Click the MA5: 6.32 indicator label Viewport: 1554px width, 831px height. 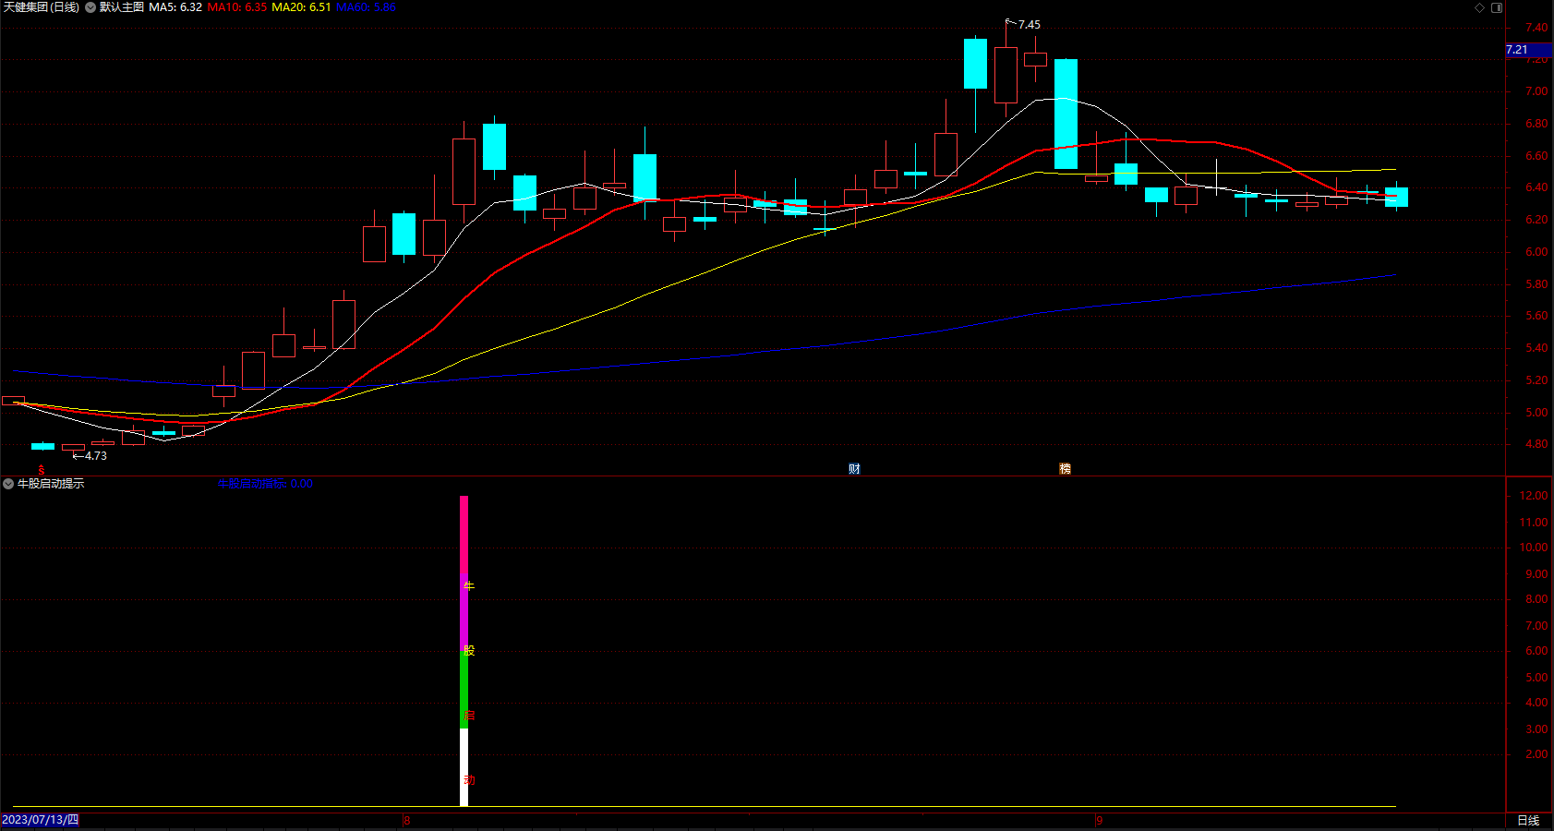click(175, 7)
